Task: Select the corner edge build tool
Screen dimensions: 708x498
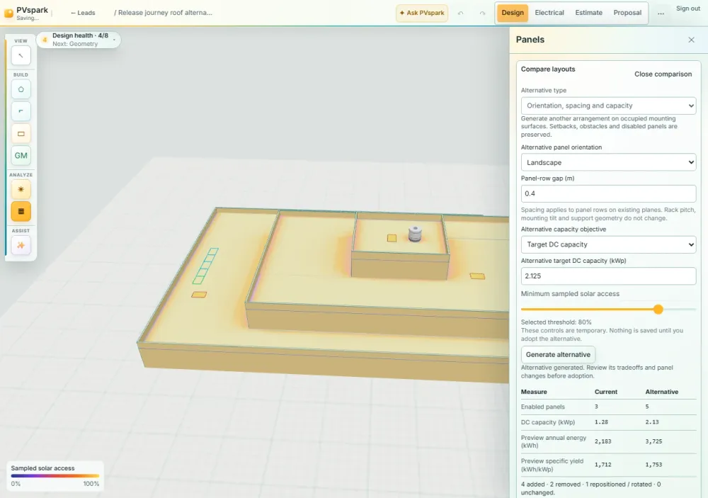Action: tap(21, 111)
